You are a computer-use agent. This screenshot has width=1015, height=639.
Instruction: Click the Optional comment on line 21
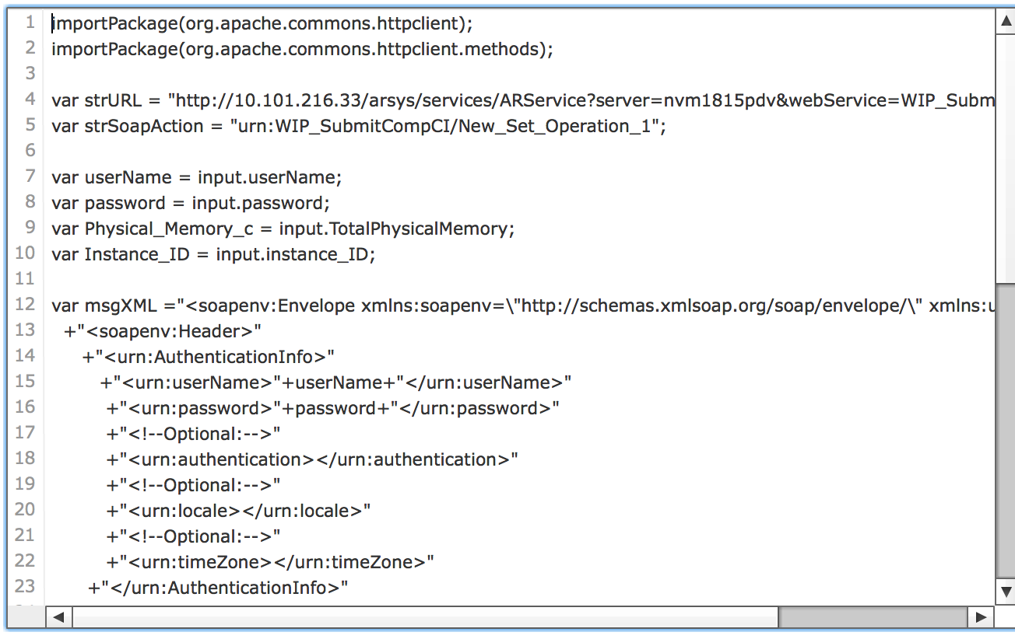pos(194,537)
